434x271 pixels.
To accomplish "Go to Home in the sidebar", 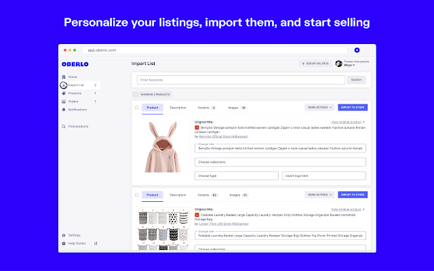I will (x=73, y=77).
